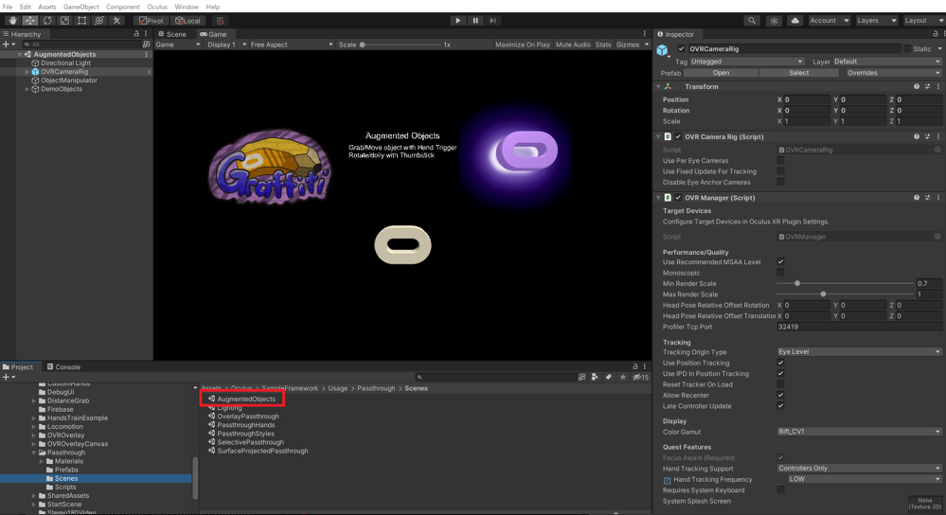Open the lighting/collab sun icon
The image size is (946, 515).
coord(774,21)
